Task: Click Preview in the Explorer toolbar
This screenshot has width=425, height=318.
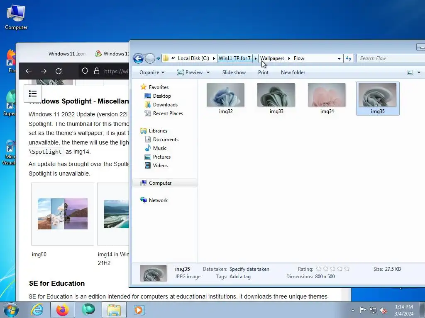Action: point(190,72)
